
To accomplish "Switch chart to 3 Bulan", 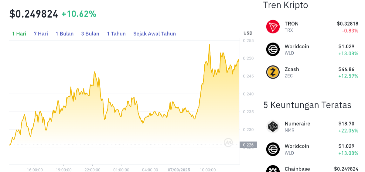I will tap(90, 34).
